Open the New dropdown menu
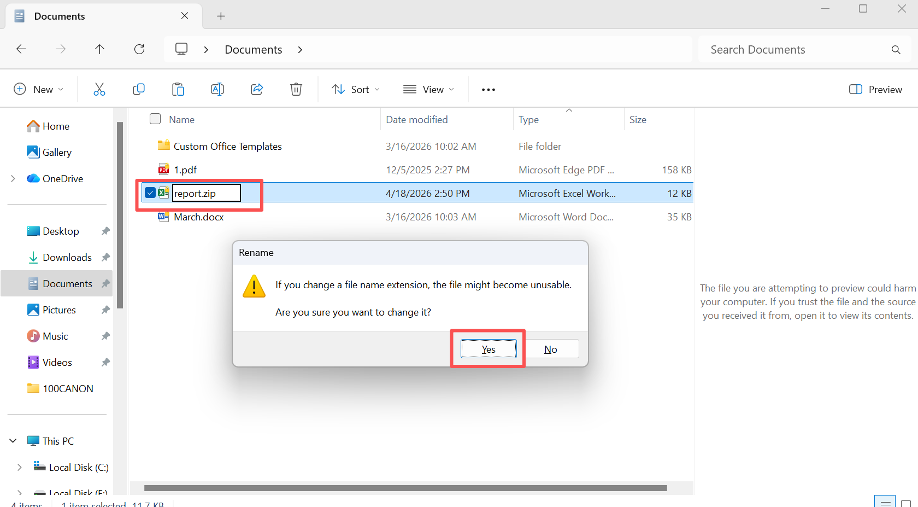The height and width of the screenshot is (507, 918). pos(38,89)
